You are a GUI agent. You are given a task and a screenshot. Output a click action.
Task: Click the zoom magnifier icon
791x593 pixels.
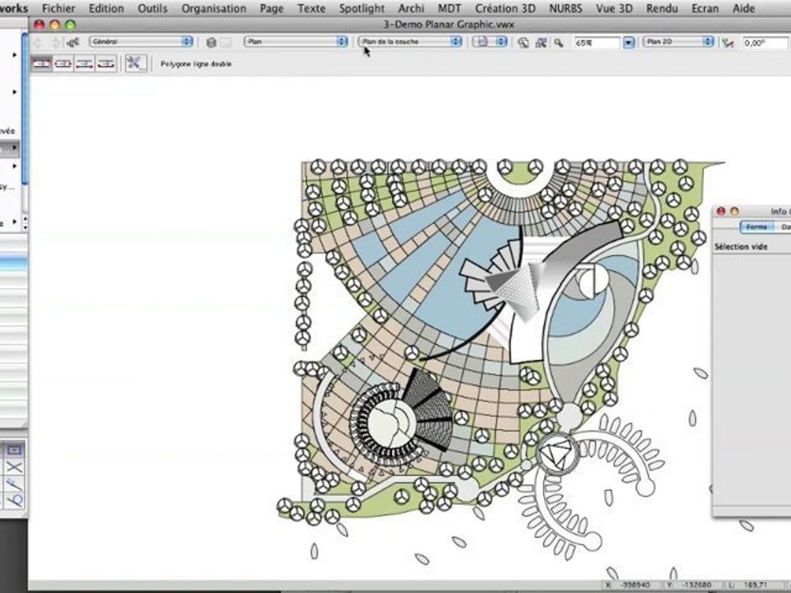559,42
